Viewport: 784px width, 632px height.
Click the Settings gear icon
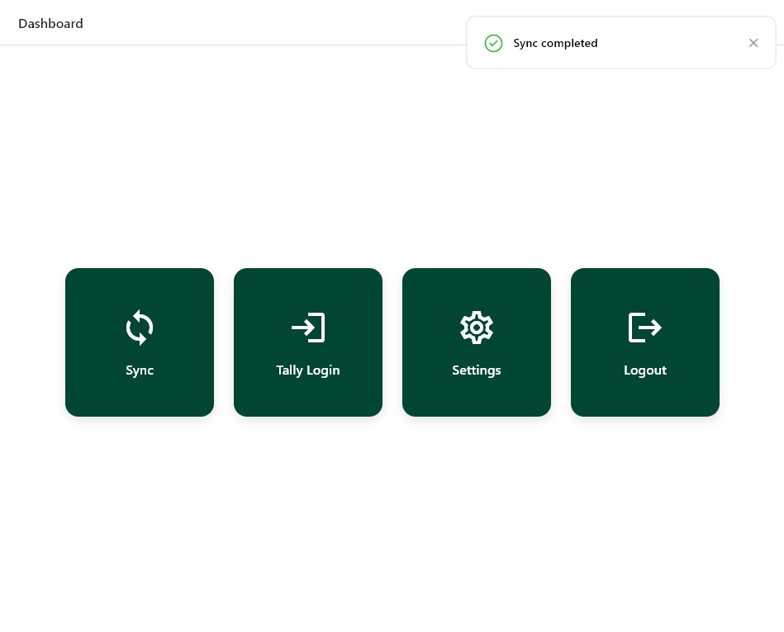[x=477, y=328]
